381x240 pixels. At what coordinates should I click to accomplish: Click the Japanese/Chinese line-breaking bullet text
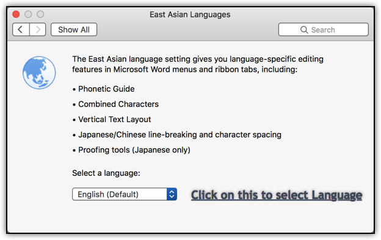(180, 135)
